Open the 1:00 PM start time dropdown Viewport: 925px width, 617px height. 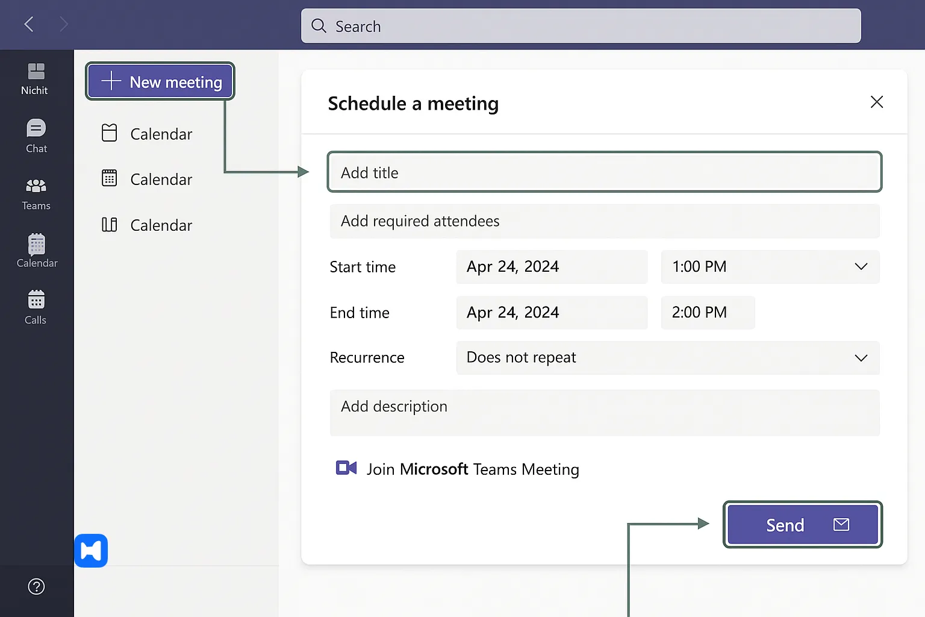(861, 266)
